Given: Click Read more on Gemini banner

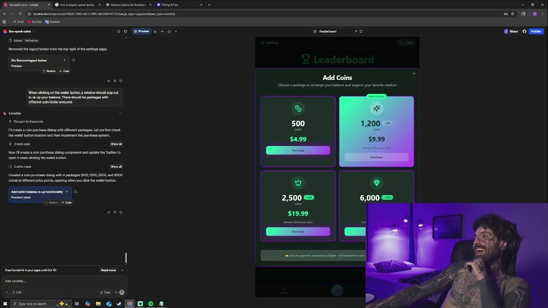Looking at the screenshot, I should pos(108,270).
